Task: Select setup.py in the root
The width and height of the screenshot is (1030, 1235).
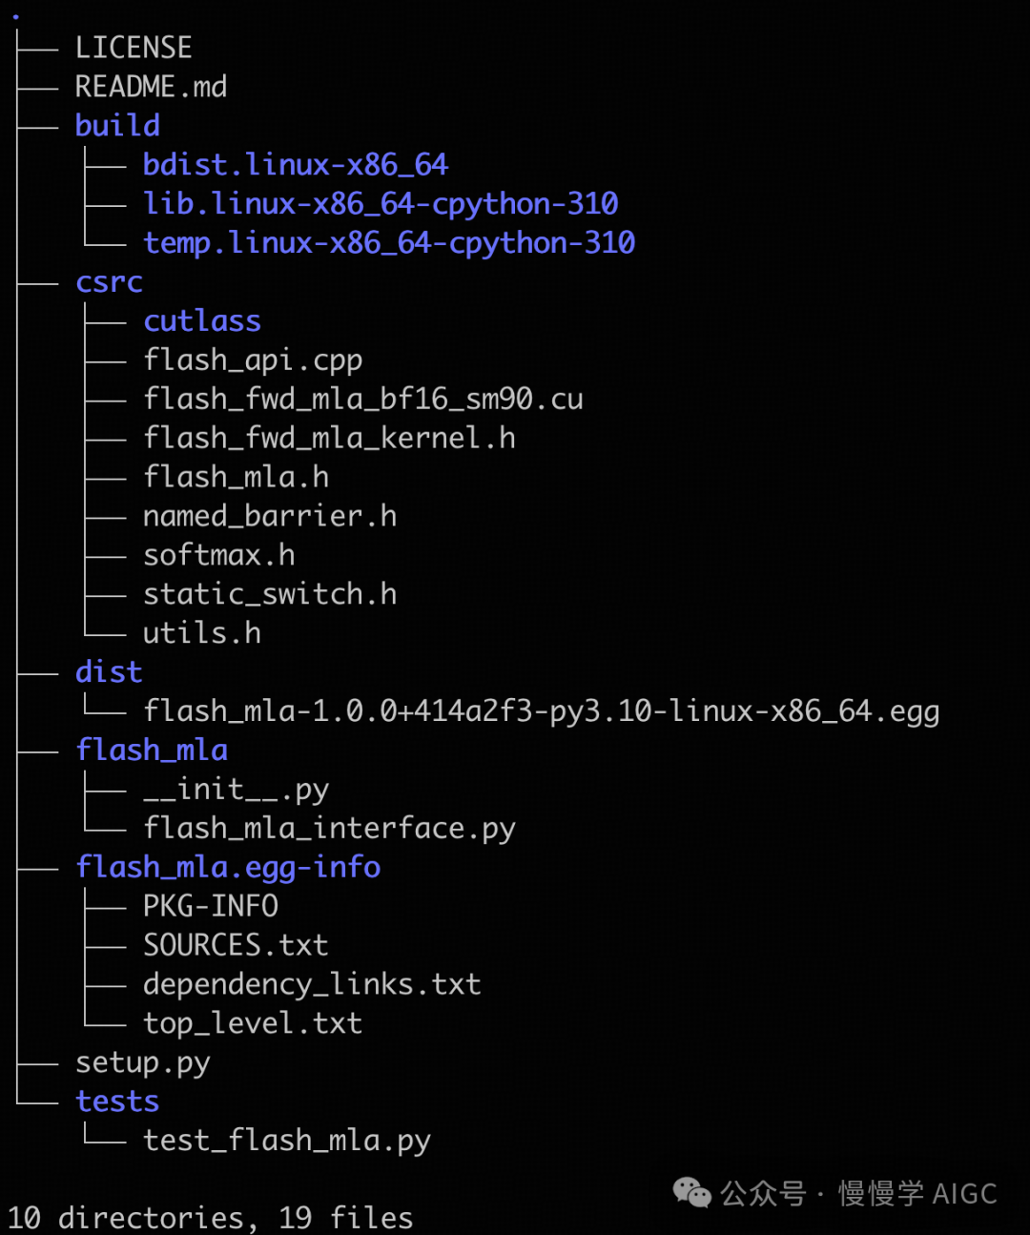Action: coord(142,1062)
